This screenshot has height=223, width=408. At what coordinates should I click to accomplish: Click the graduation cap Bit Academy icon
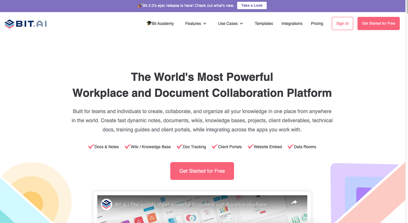[x=149, y=23]
